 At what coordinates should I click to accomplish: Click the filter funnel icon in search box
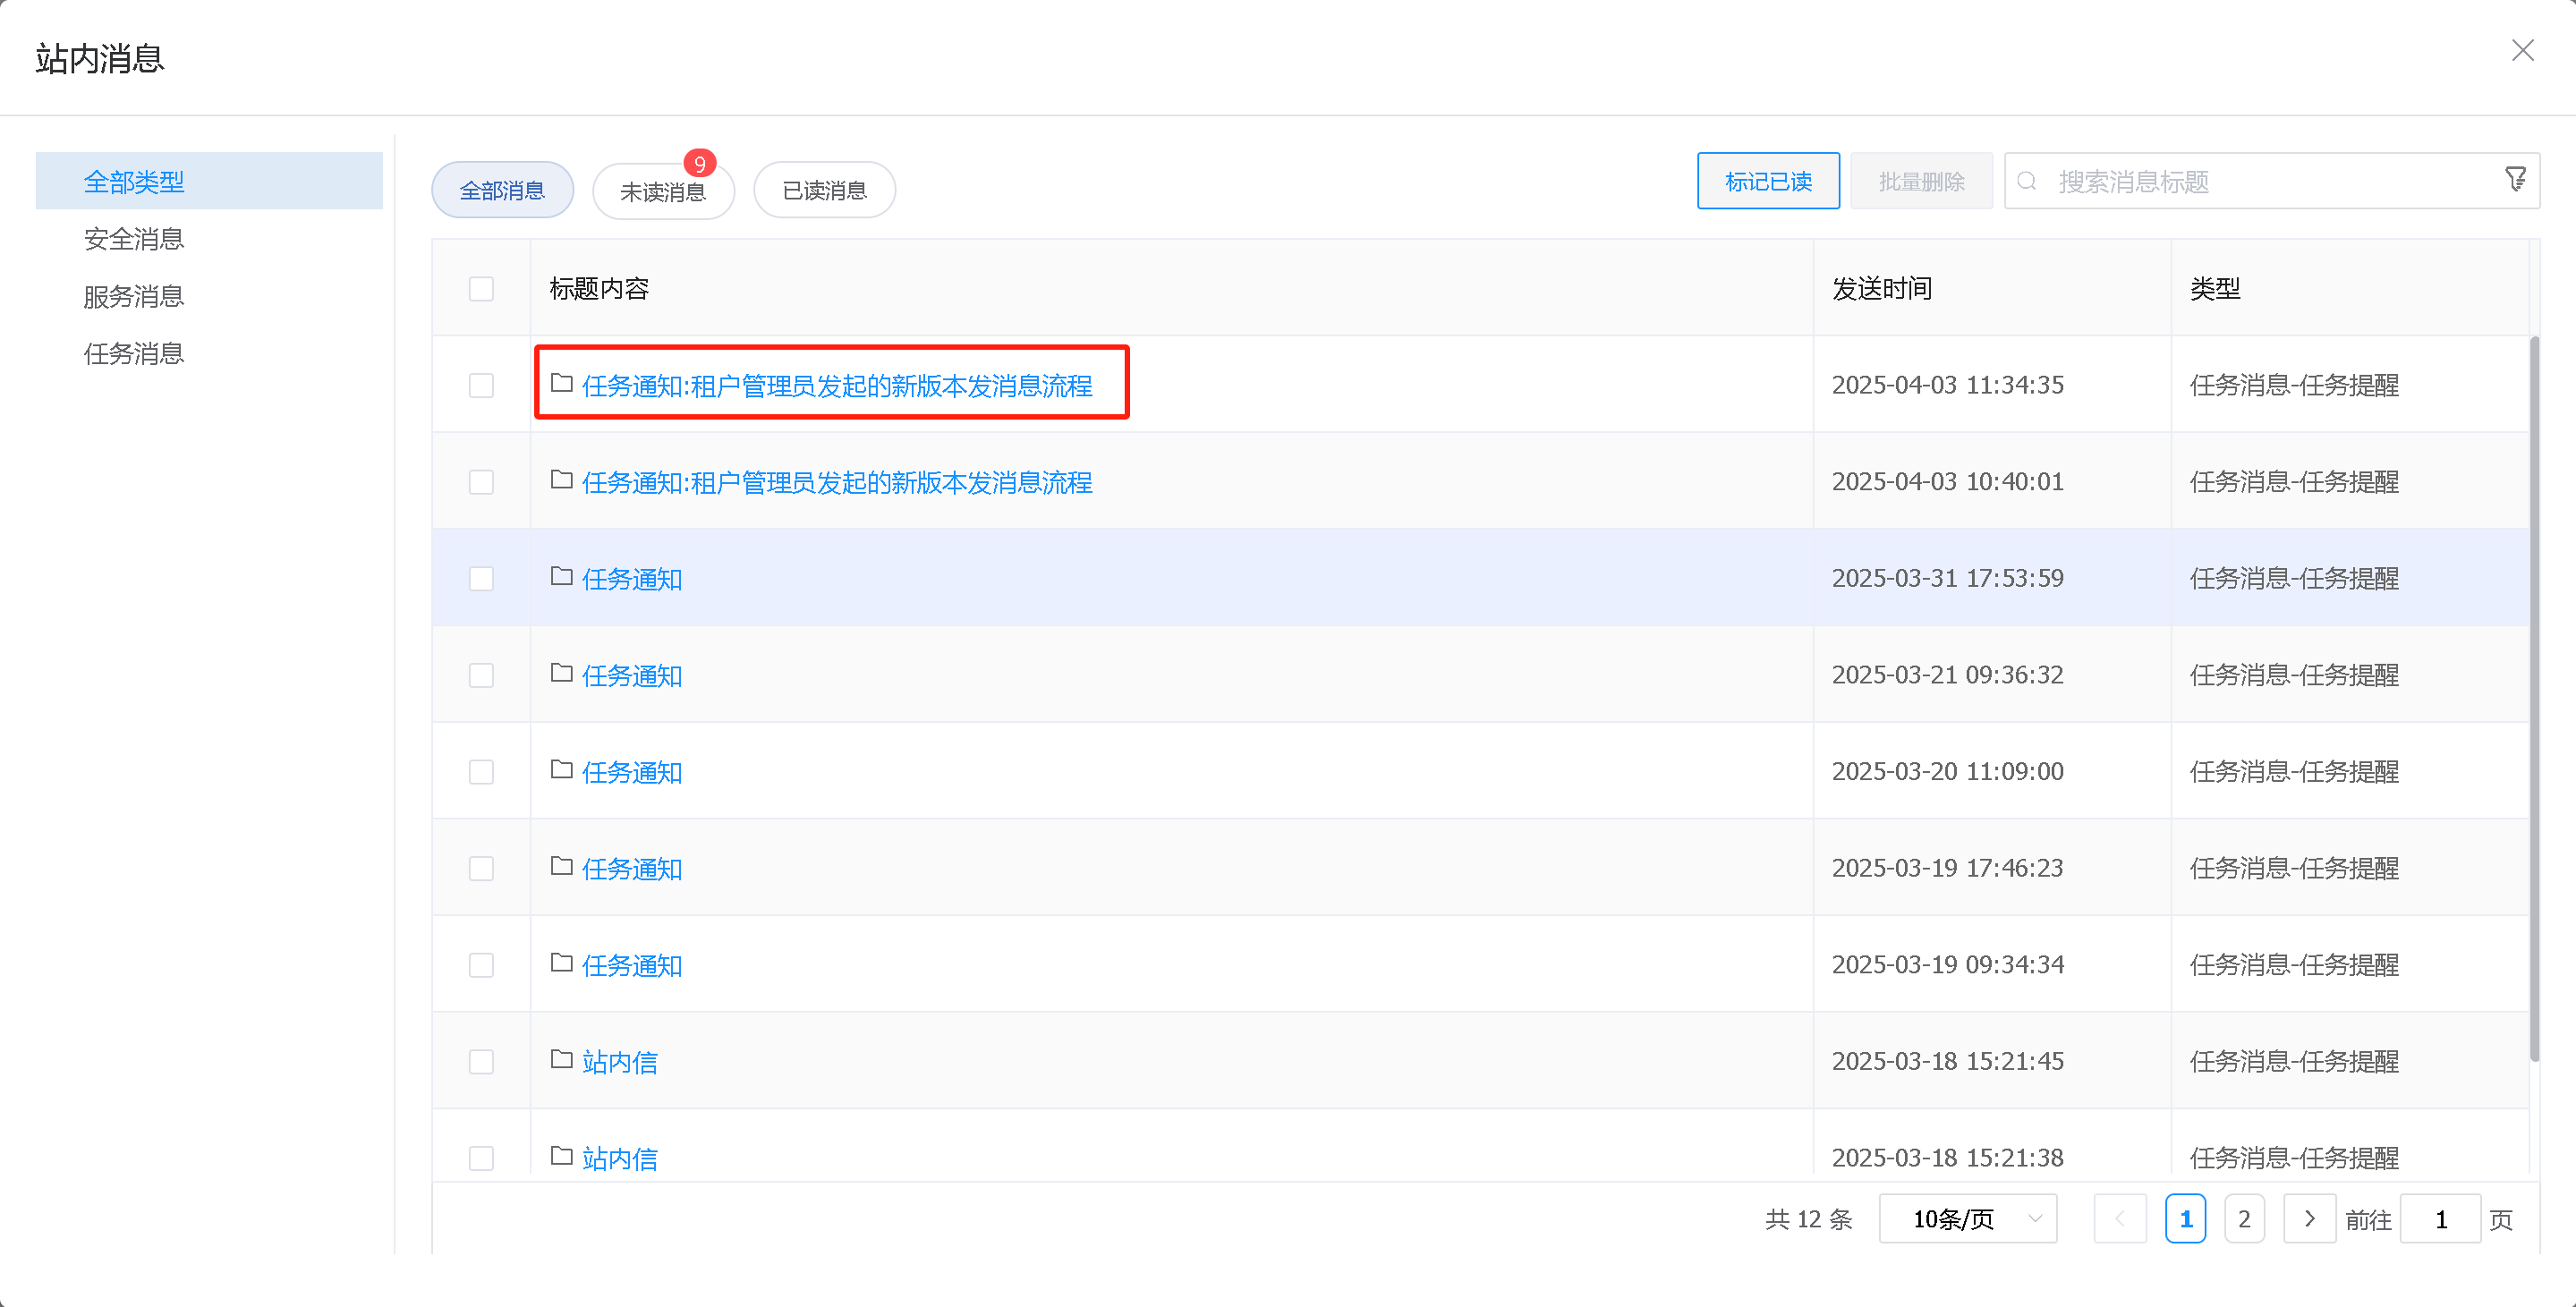click(2516, 180)
